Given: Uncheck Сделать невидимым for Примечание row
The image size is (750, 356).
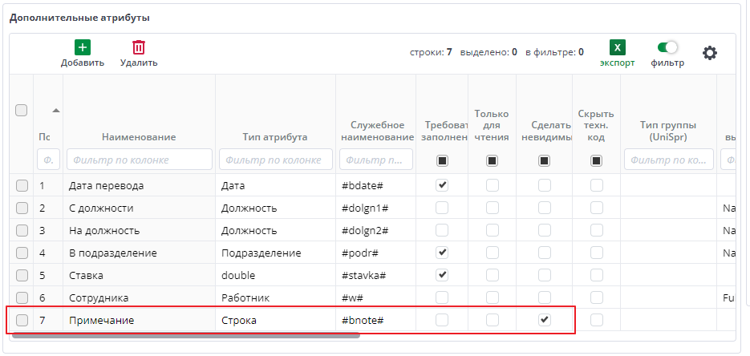Looking at the screenshot, I should [x=545, y=320].
